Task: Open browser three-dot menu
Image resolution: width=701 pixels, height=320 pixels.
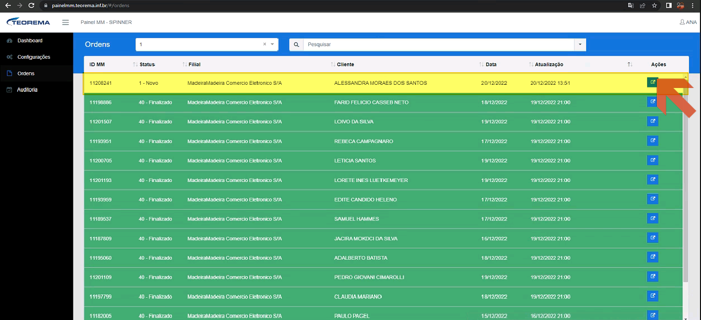Action: click(x=693, y=5)
